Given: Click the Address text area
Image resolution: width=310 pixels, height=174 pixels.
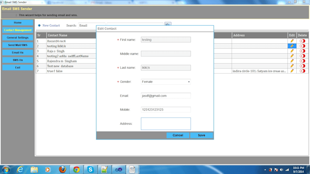Looking at the screenshot, I should (x=165, y=123).
